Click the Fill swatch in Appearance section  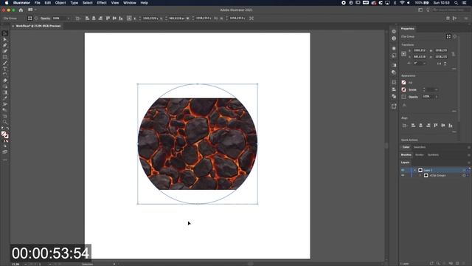pyautogui.click(x=403, y=82)
